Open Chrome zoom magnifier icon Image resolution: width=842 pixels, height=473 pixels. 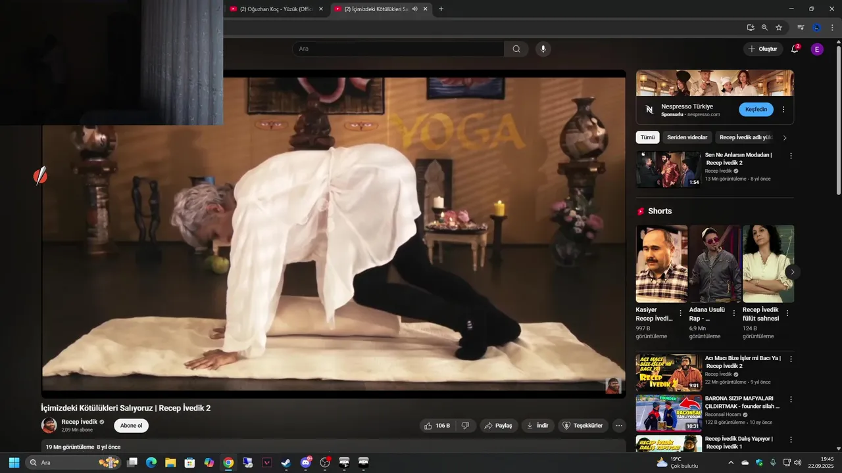tap(764, 28)
